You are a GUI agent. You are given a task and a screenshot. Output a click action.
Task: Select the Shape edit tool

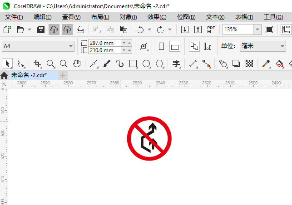pos(21,64)
